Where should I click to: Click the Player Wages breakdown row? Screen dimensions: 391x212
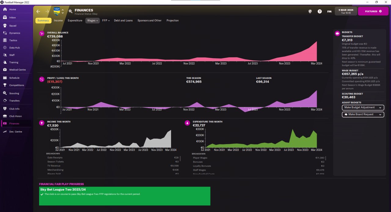coord(258,158)
